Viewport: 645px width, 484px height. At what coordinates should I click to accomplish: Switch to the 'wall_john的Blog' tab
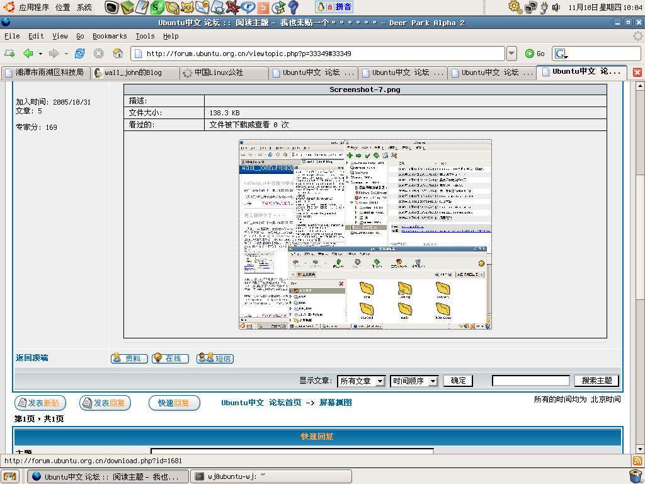tap(135, 73)
